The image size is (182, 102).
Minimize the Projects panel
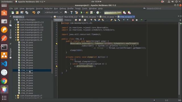[51, 17]
